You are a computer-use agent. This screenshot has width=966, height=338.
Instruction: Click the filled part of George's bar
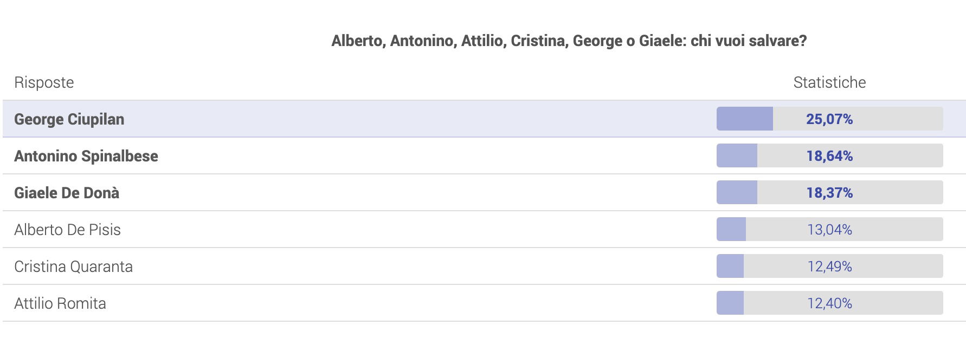(745, 119)
